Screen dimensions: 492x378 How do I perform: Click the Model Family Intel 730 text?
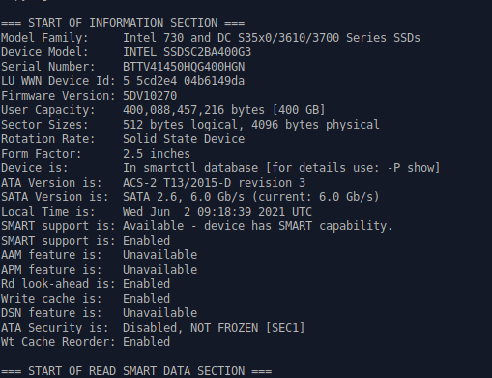tap(272, 38)
